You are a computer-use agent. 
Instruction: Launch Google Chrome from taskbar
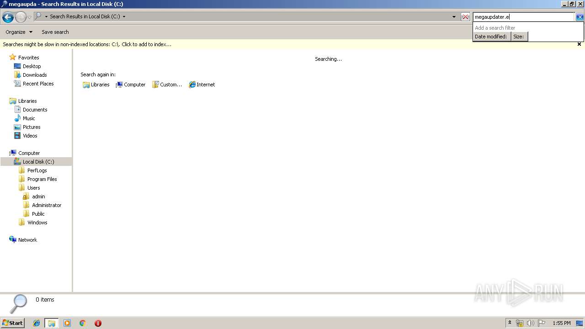[83, 323]
